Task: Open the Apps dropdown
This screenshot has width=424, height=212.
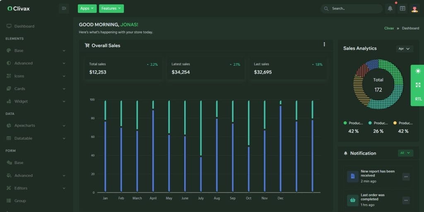Action: (x=87, y=8)
